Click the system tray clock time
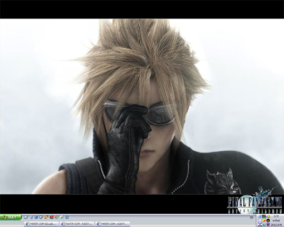284x227 pixels. [276, 216]
